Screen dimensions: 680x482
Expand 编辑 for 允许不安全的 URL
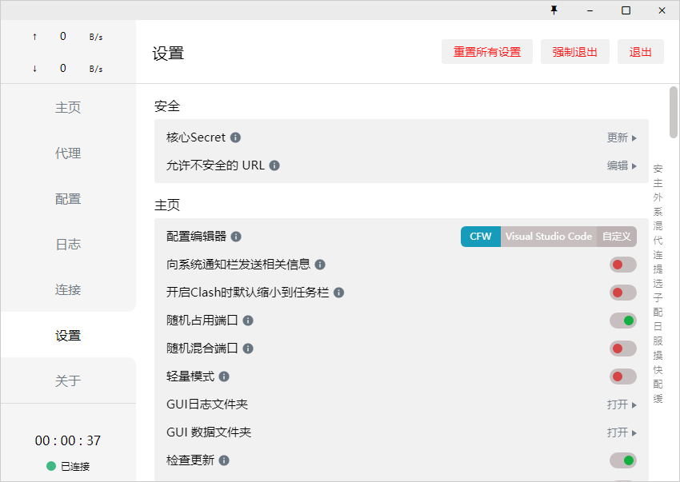click(622, 165)
